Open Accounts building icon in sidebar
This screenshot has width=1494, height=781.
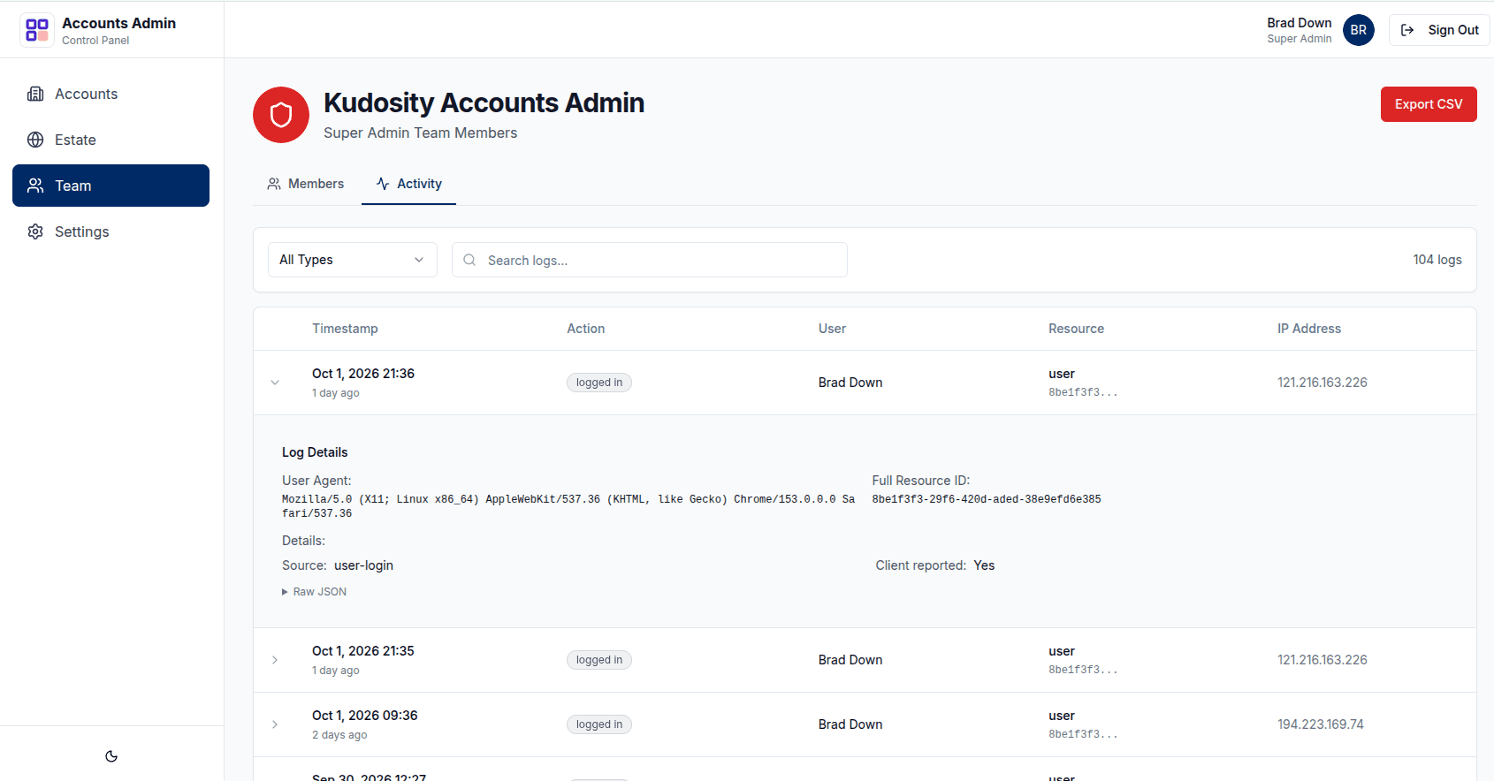coord(35,94)
